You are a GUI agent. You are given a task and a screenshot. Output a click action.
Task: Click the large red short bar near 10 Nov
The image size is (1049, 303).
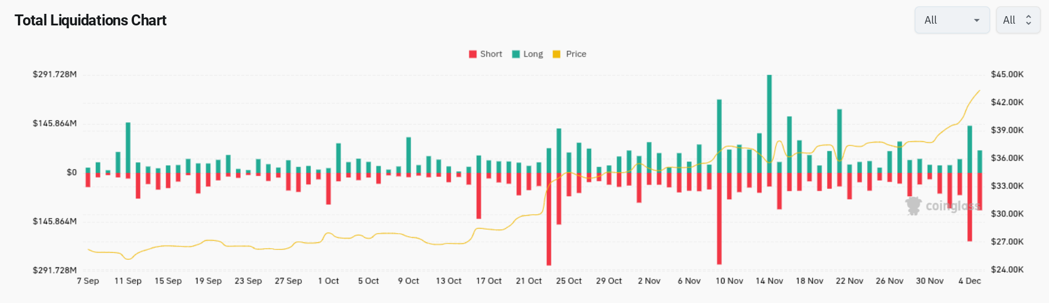[719, 218]
